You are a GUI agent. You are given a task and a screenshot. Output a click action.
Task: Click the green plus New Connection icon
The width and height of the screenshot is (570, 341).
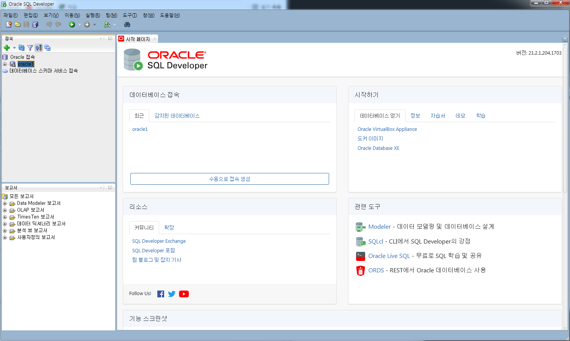click(x=6, y=48)
